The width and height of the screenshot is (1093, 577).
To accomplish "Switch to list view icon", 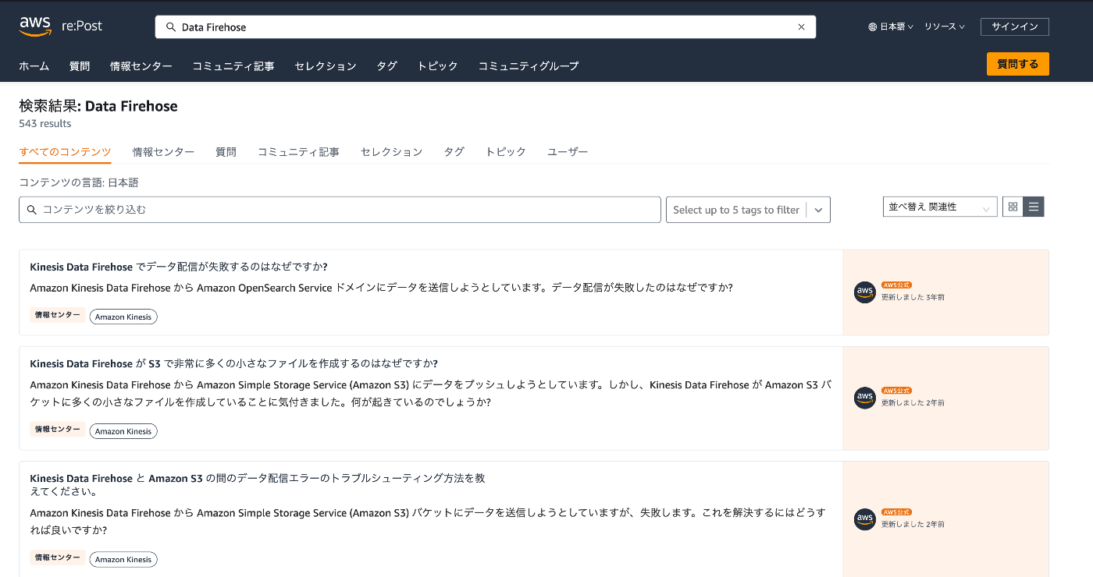I will pyautogui.click(x=1034, y=207).
